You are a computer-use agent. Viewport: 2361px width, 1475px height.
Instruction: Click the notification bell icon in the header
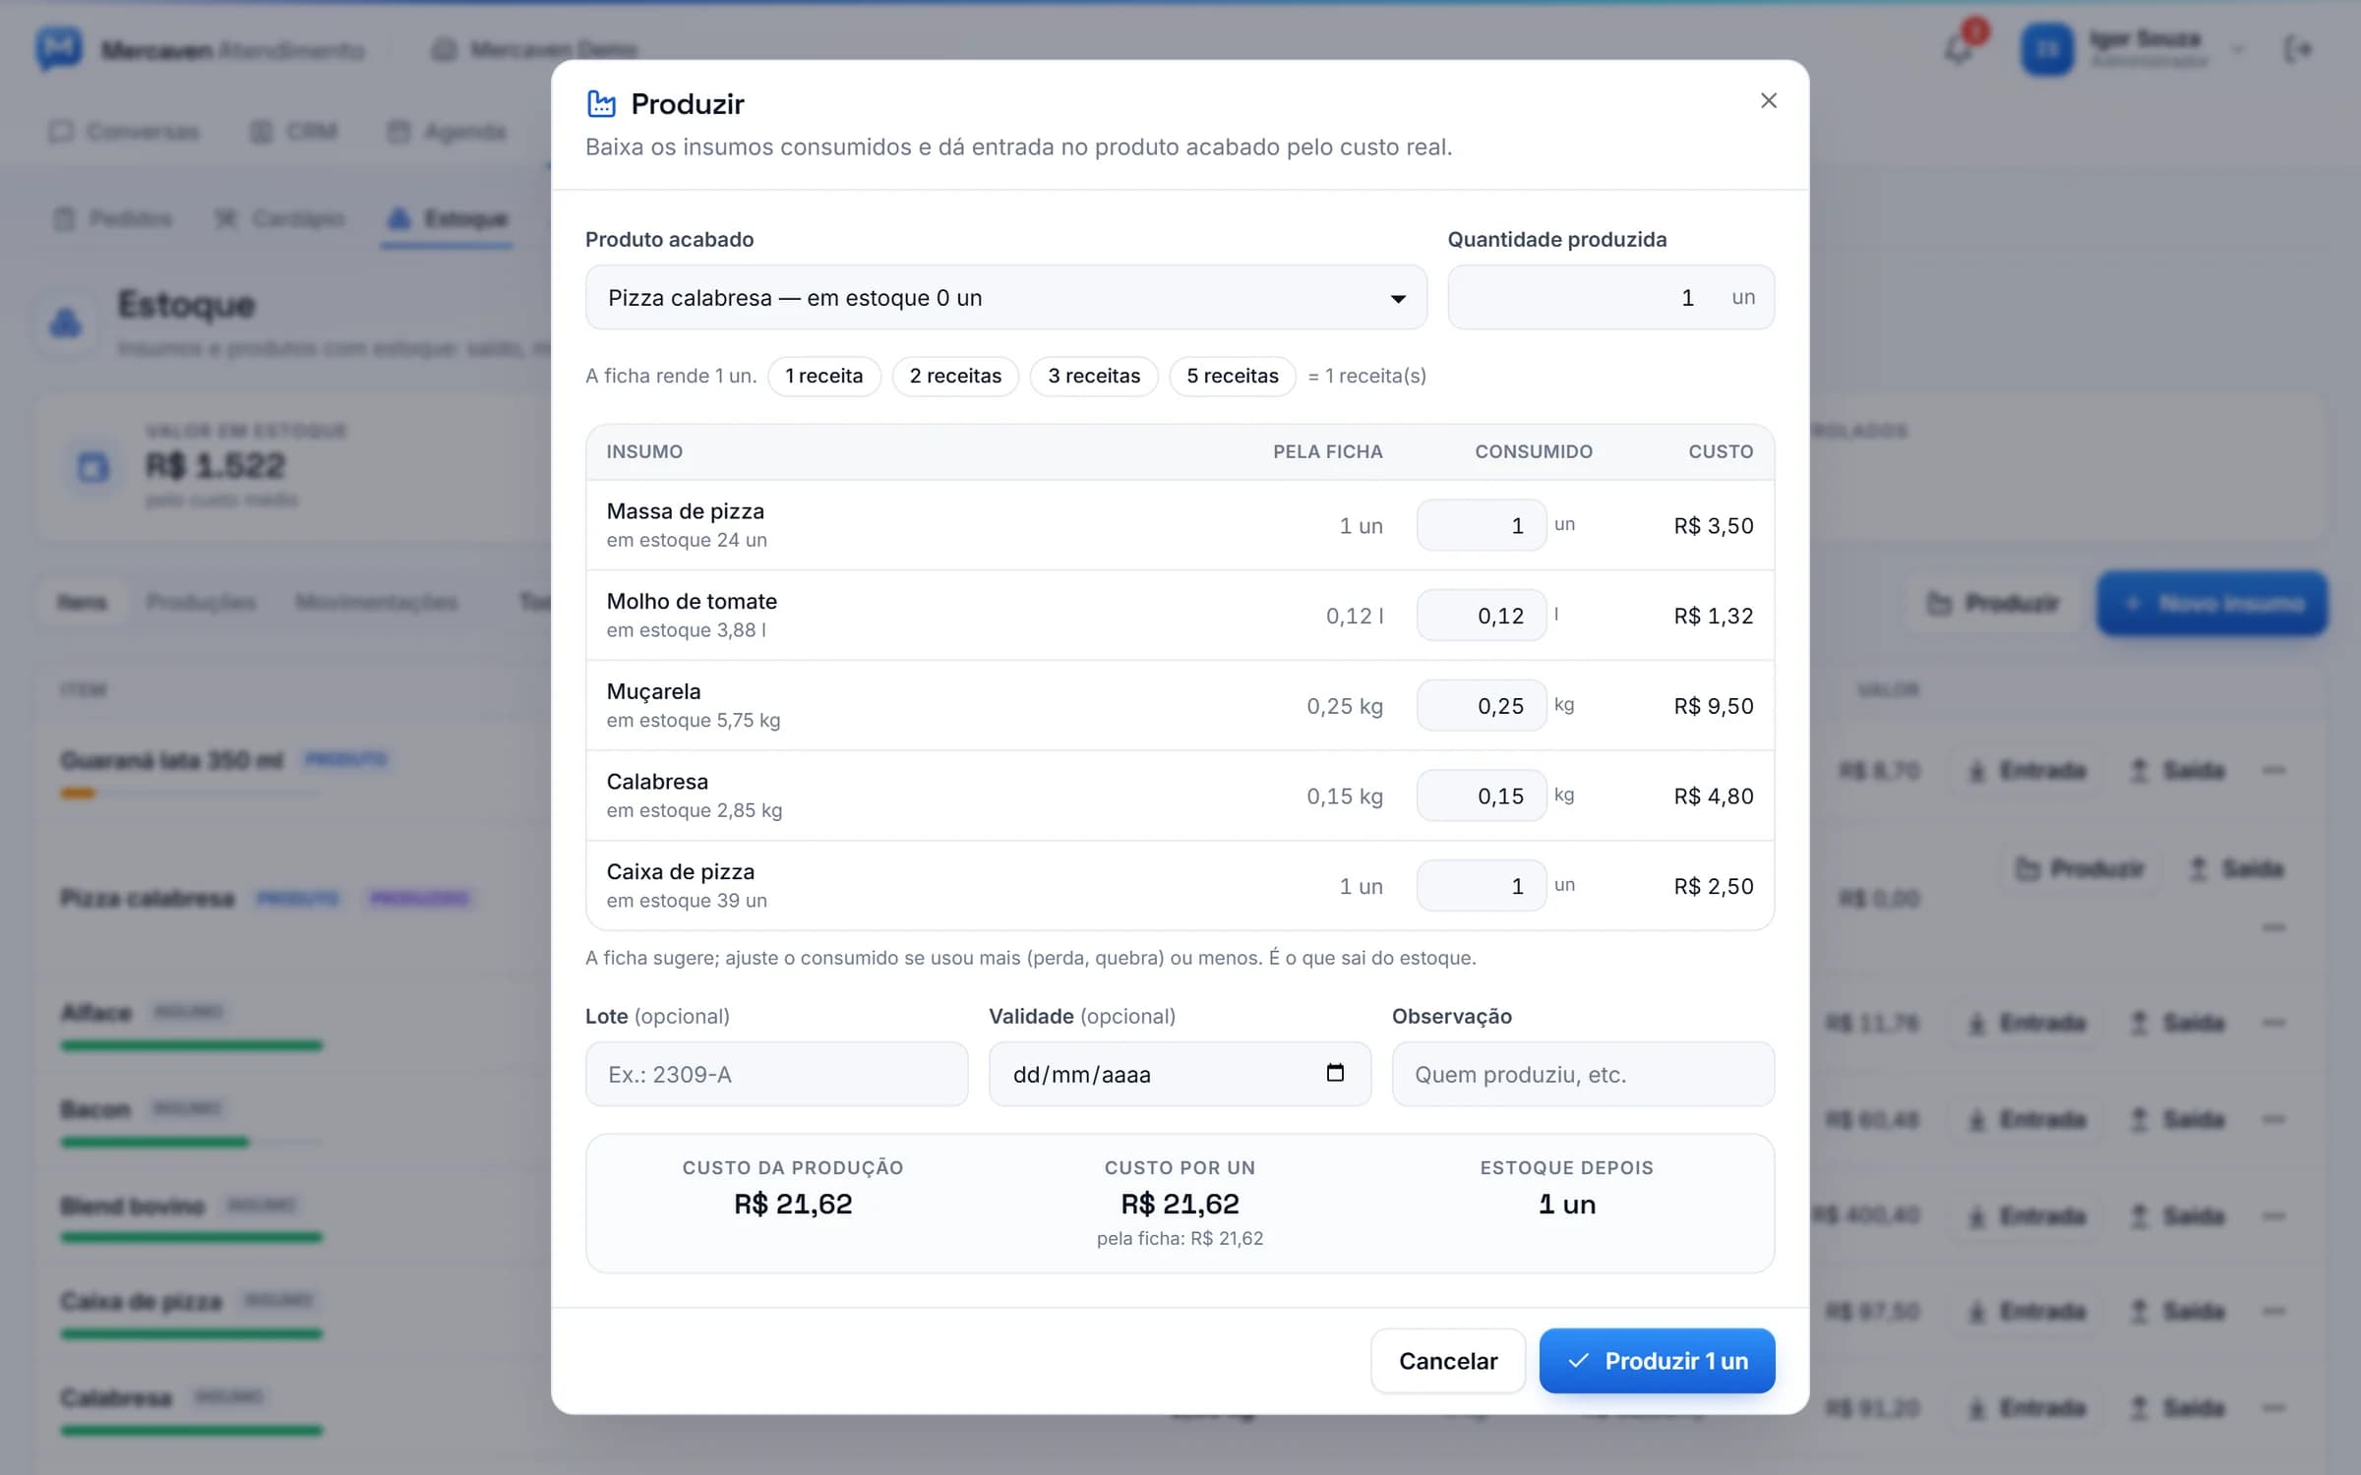pyautogui.click(x=1960, y=48)
